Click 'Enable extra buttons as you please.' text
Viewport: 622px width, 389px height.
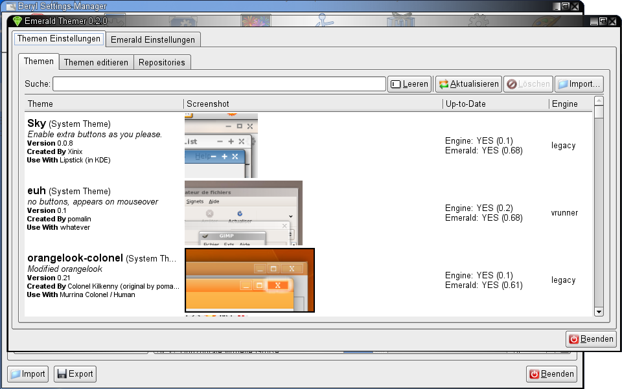(x=95, y=134)
